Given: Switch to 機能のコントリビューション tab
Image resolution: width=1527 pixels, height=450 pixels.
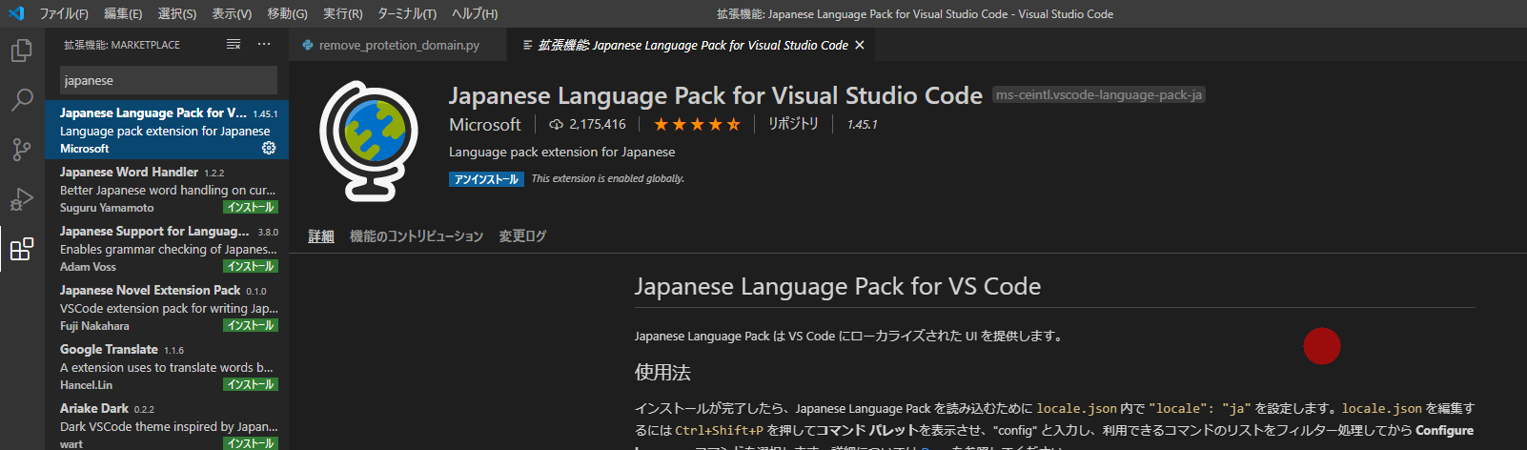Looking at the screenshot, I should point(417,235).
